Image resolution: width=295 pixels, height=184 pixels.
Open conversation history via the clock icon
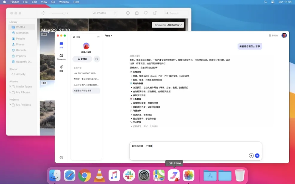click(x=96, y=59)
